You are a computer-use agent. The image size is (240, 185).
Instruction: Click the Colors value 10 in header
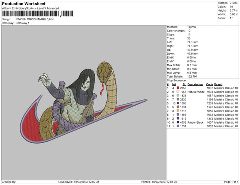(x=231, y=7)
